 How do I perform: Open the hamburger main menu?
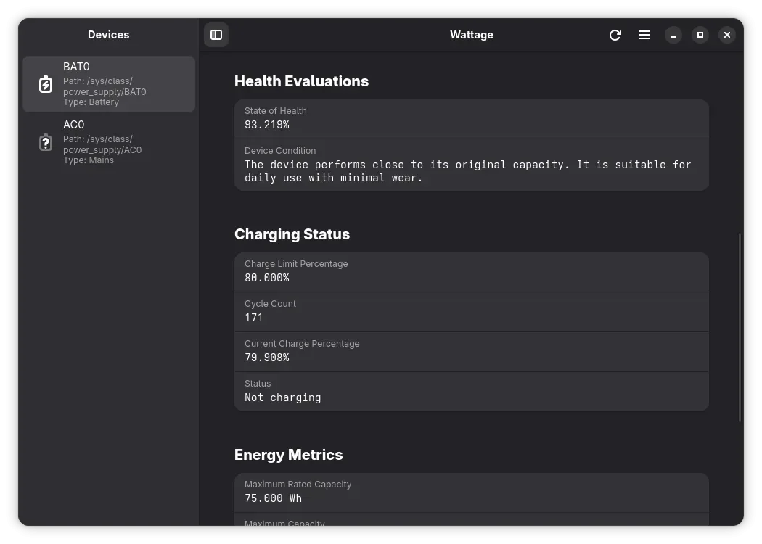tap(644, 35)
